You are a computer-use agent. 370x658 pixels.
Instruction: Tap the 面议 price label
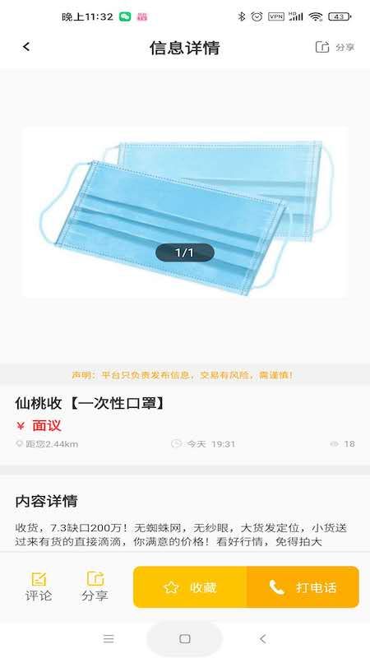(47, 425)
